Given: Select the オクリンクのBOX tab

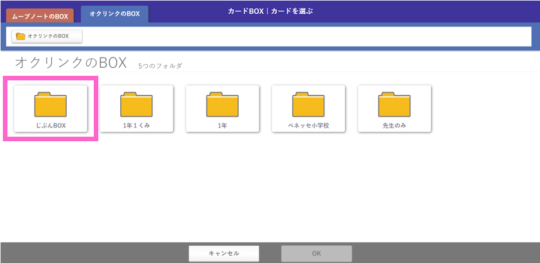Looking at the screenshot, I should point(114,14).
